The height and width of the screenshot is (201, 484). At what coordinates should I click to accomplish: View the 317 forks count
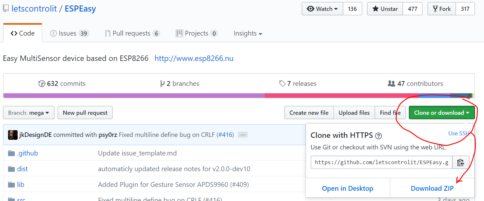pos(465,9)
